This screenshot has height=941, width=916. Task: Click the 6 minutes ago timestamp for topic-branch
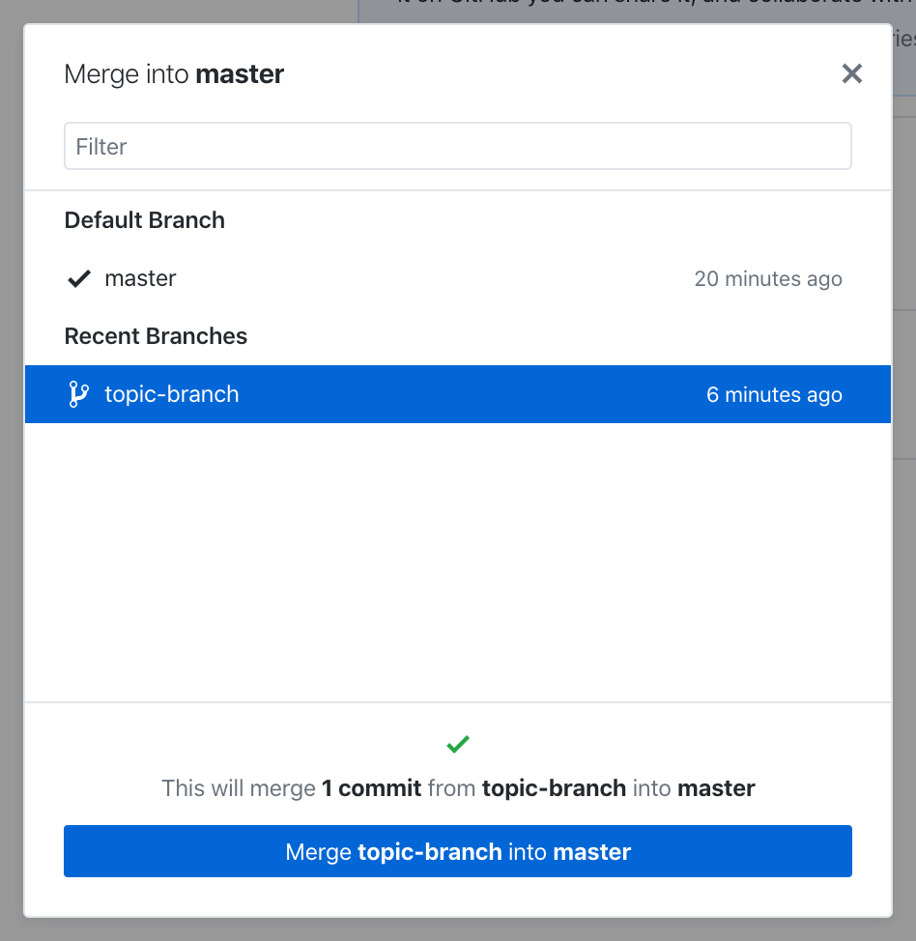774,394
